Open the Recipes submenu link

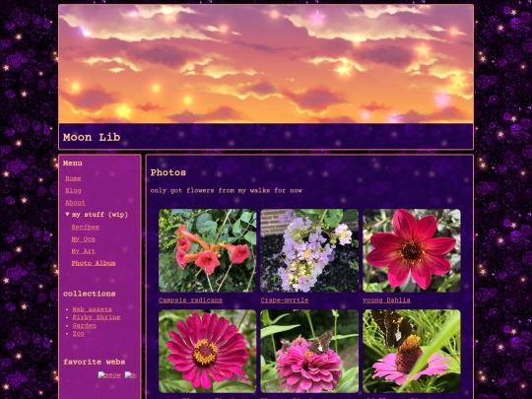coord(85,228)
